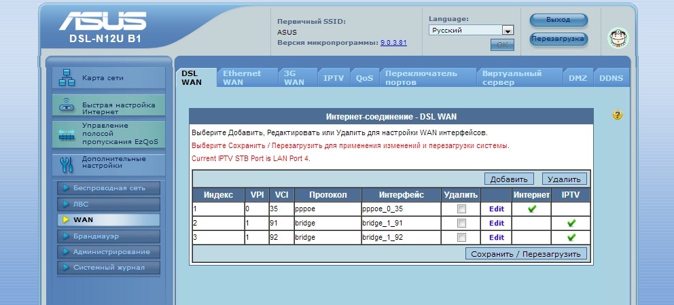
Task: Expand the Брандмауэр menu item
Action: [x=109, y=236]
